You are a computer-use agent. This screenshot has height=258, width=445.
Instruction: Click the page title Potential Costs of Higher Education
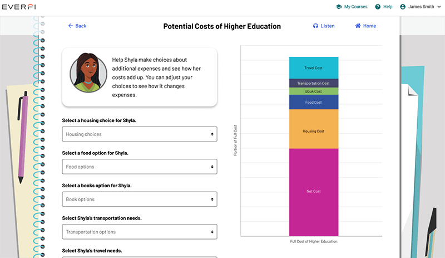coord(222,26)
